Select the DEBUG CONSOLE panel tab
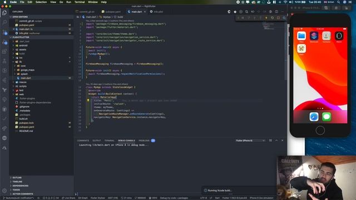 pyautogui.click(x=126, y=141)
